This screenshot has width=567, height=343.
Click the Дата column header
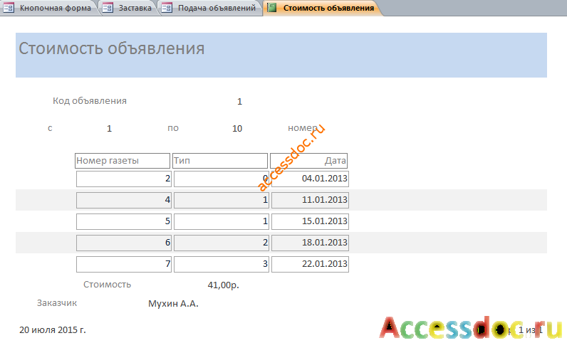pyautogui.click(x=309, y=161)
